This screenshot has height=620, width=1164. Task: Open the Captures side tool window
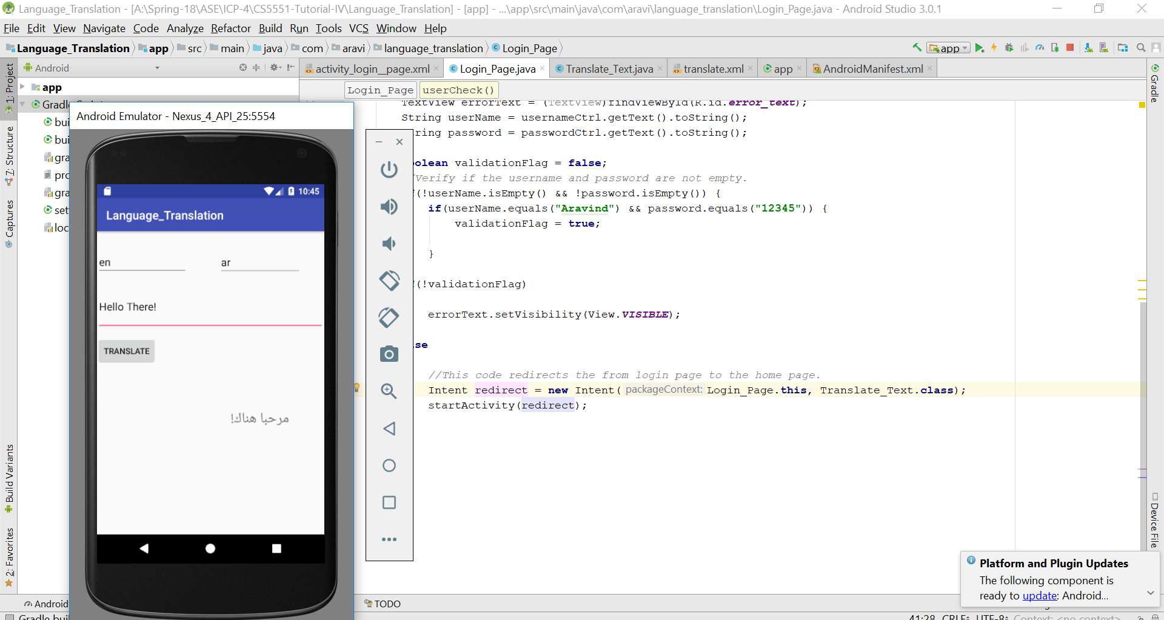(9, 223)
